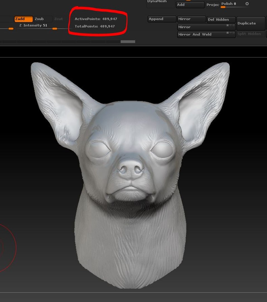Click the small Mirror button beside Append
This screenshot has width=267, height=302.
pos(191,19)
